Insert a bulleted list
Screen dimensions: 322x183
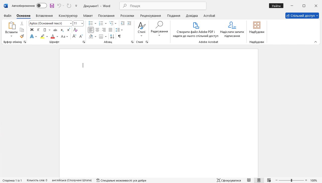(x=91, y=23)
